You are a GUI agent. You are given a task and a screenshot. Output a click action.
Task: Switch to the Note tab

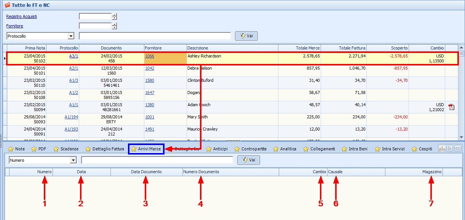pos(16,149)
